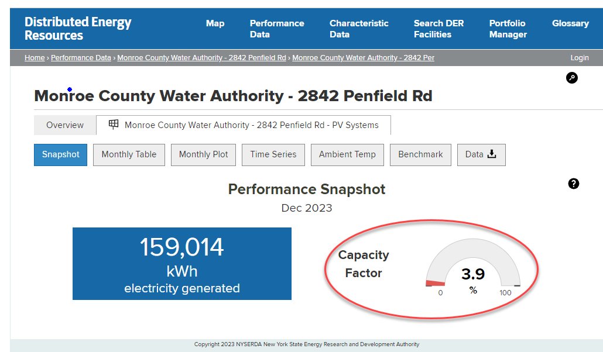Click the Data download button
Image resolution: width=603 pixels, height=352 pixels.
tap(481, 154)
